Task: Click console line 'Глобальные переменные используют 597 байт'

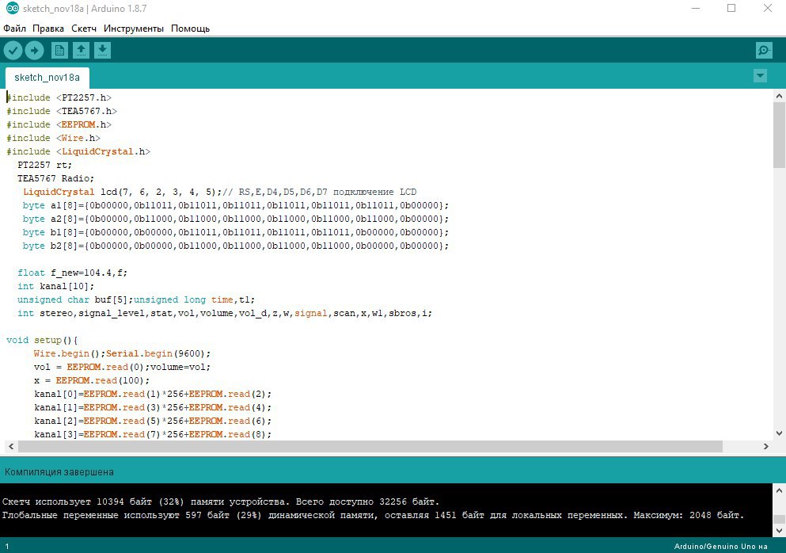Action: pos(373,515)
